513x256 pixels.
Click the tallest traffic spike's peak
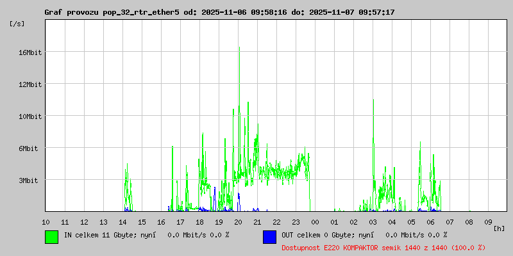(x=239, y=47)
